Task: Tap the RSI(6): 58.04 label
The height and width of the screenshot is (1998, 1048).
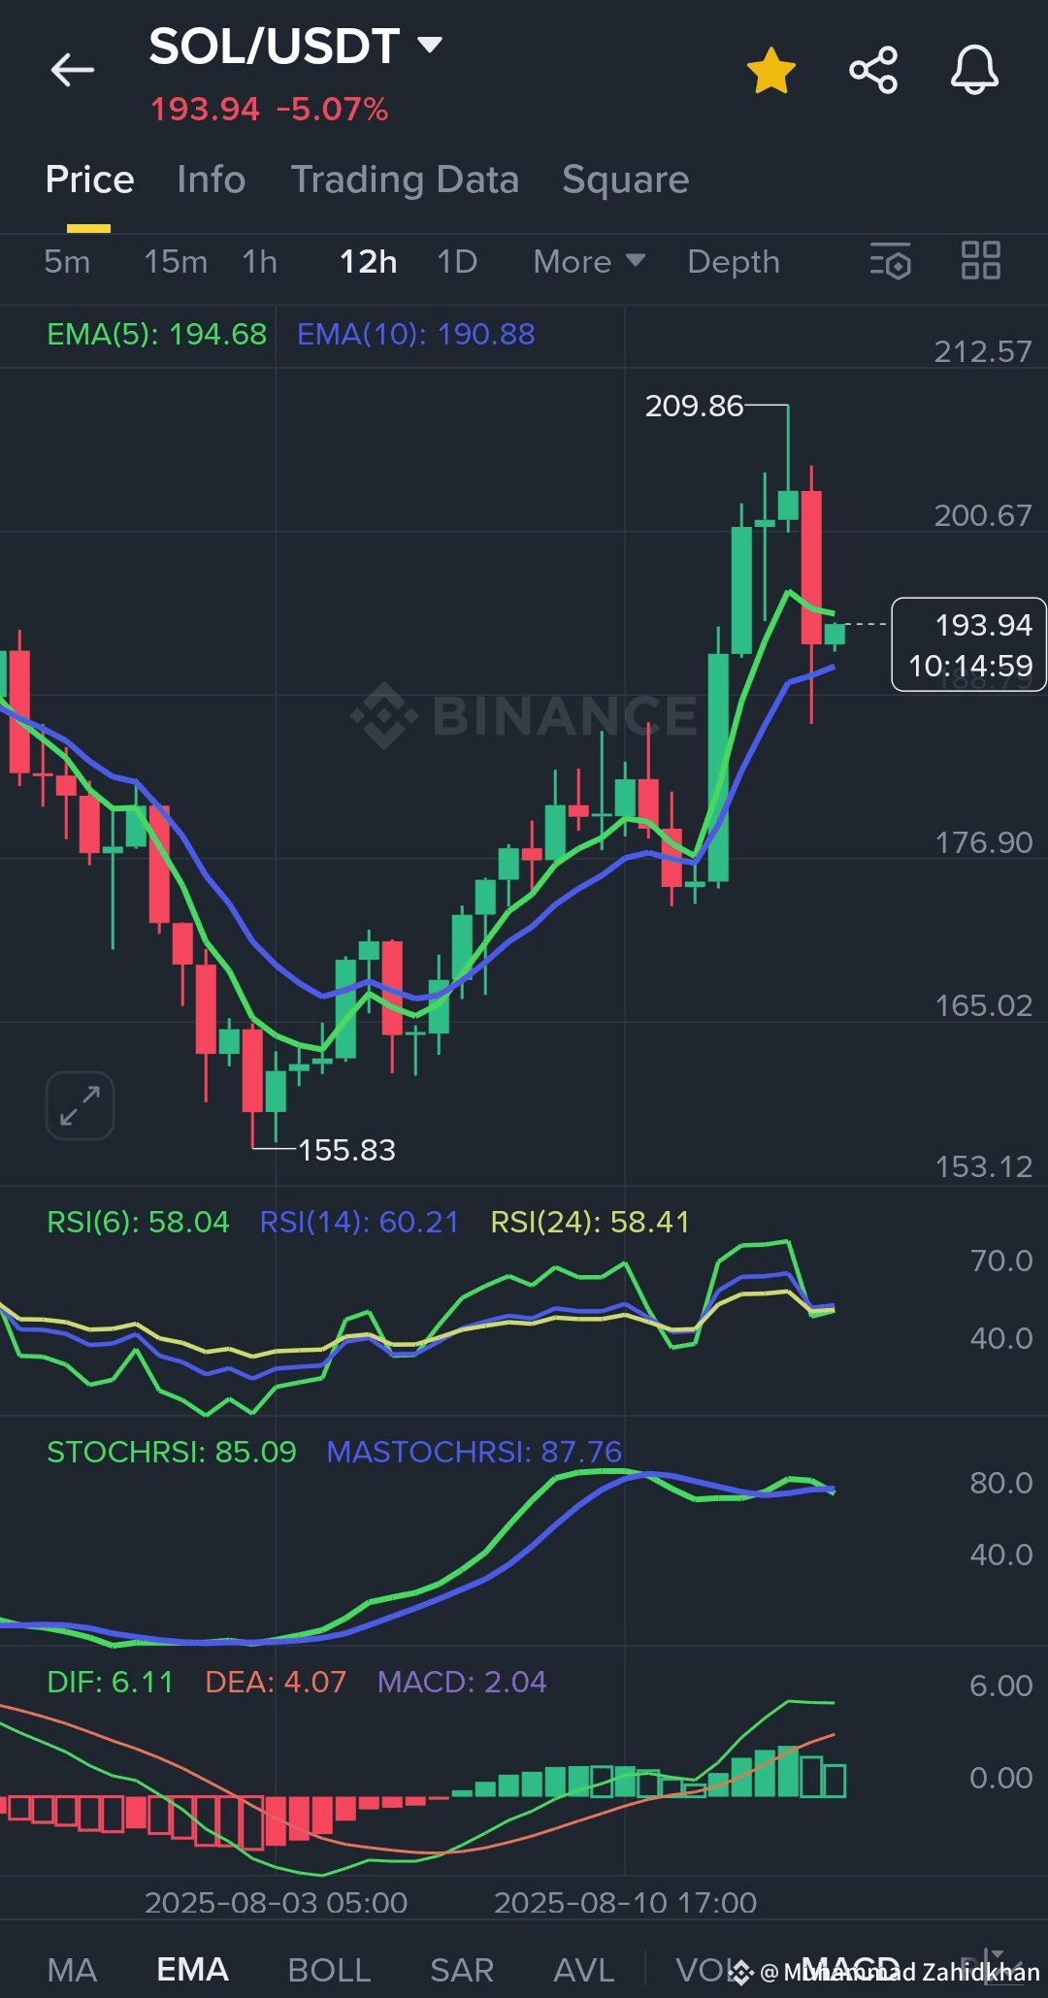Action: pyautogui.click(x=138, y=1222)
